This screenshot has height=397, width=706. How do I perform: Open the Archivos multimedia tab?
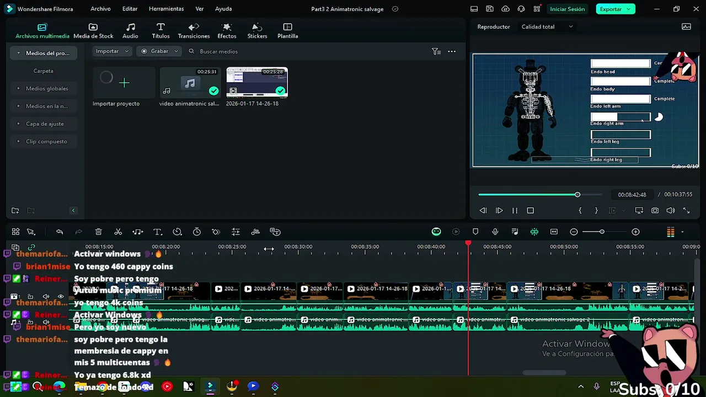click(42, 31)
